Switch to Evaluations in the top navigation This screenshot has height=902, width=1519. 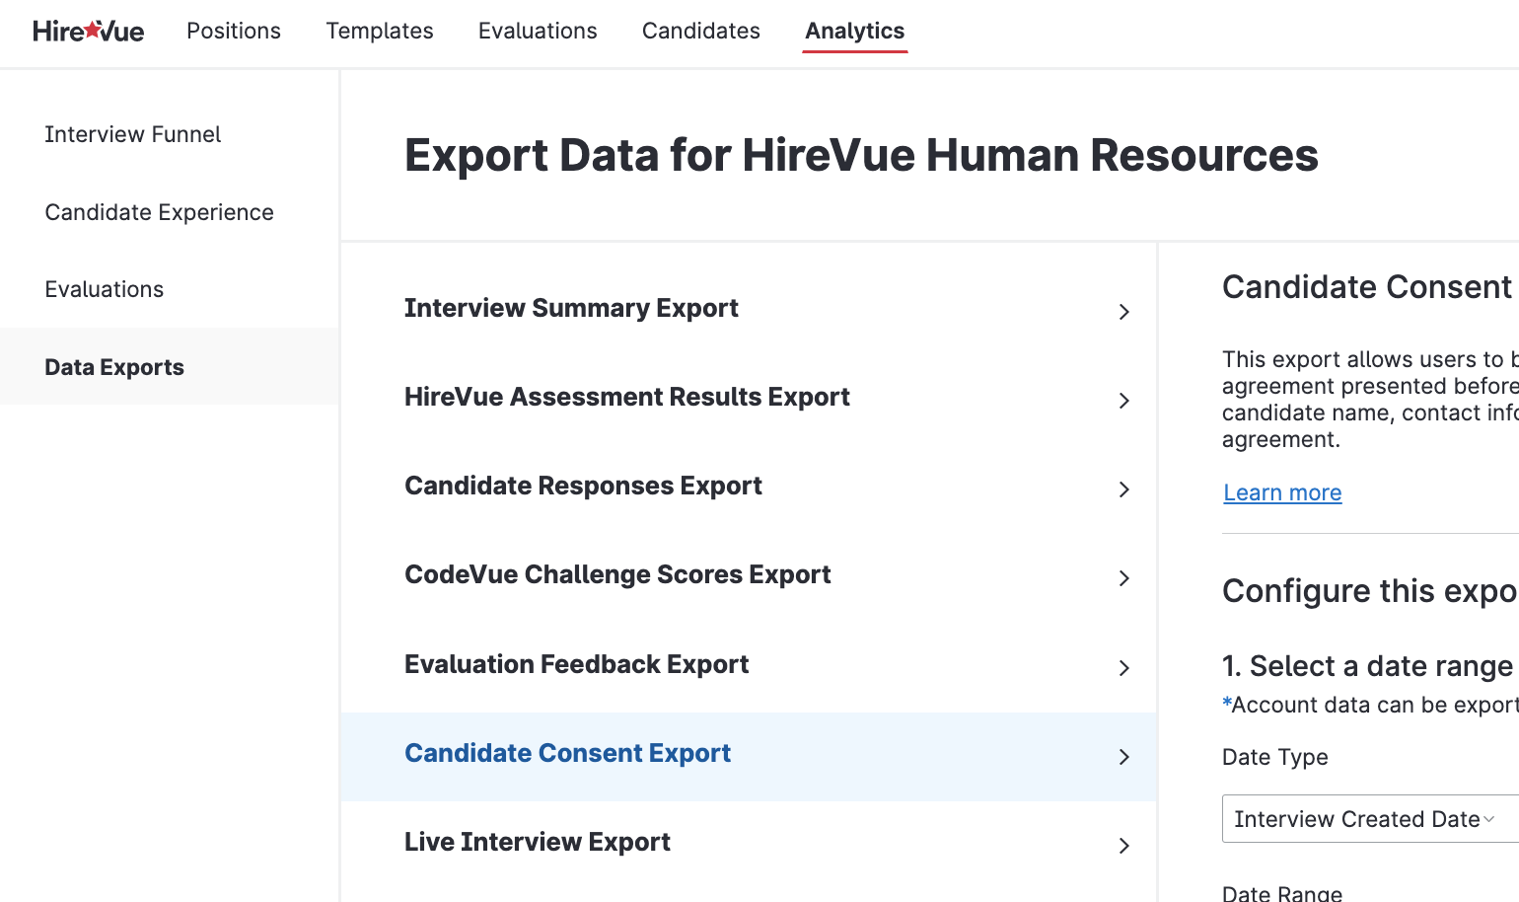pos(538,31)
